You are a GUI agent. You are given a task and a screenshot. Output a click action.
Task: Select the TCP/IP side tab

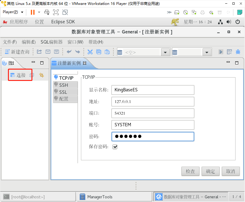(65, 78)
